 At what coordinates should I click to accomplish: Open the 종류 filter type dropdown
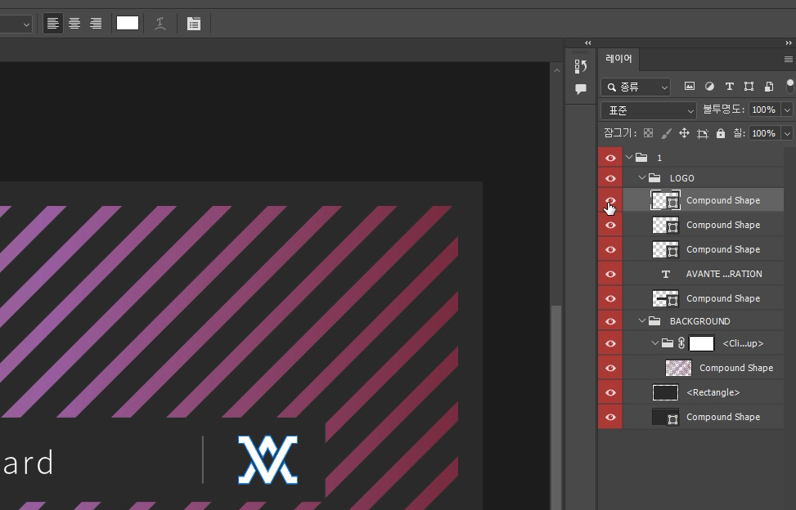pos(636,87)
